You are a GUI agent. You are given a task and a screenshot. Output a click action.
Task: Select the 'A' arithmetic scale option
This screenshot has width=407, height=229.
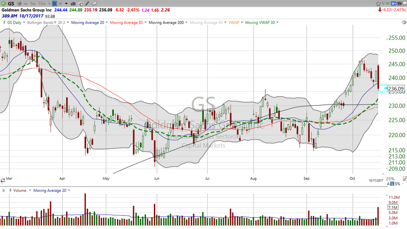tap(388, 184)
